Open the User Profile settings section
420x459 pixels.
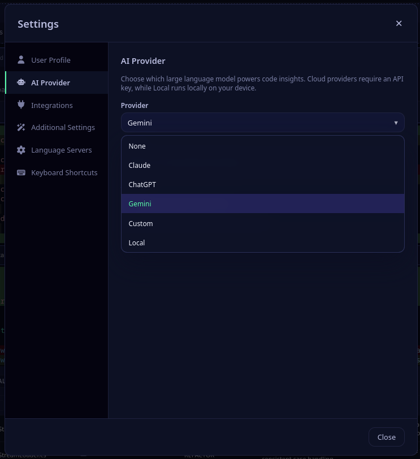click(51, 59)
